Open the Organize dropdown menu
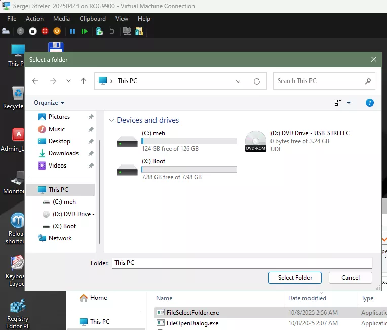Viewport: 387px width, 330px height. (49, 103)
